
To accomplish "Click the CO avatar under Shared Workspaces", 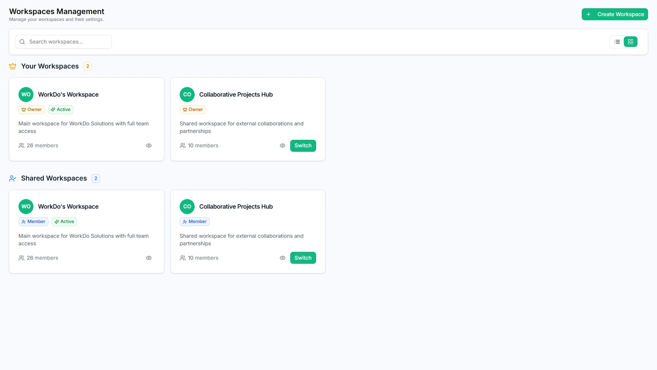I will pyautogui.click(x=187, y=207).
